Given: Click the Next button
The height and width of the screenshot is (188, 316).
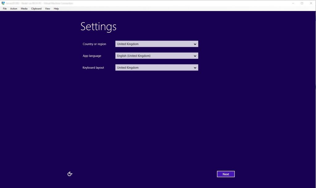Looking at the screenshot, I should tap(226, 174).
